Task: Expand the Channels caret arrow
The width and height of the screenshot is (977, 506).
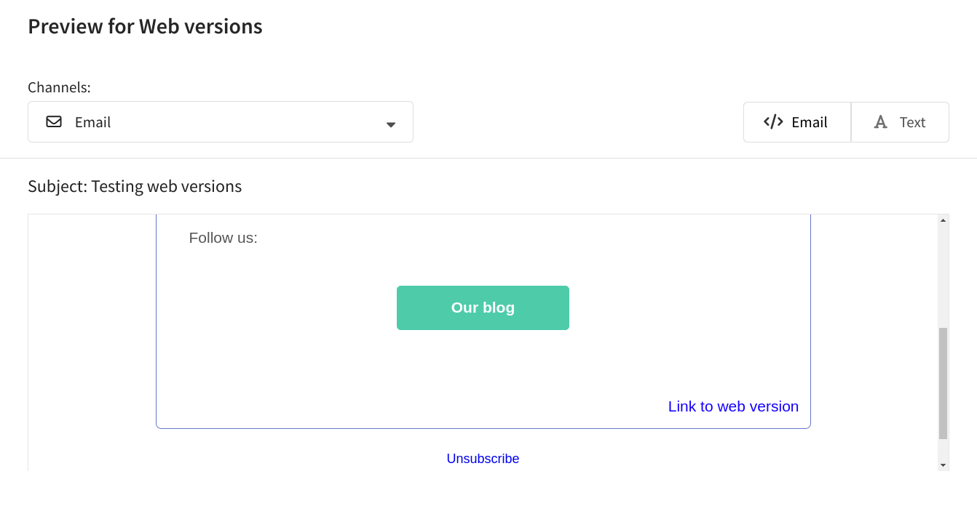Action: pyautogui.click(x=391, y=124)
